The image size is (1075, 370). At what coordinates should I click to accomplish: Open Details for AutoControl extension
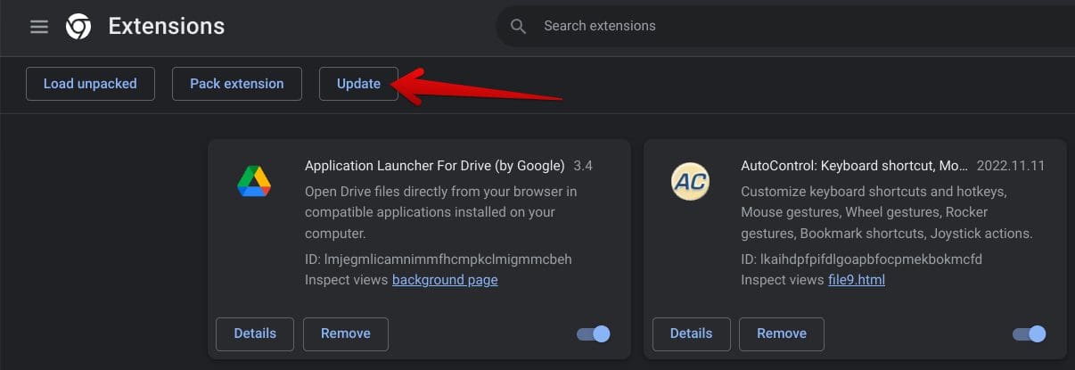[692, 333]
